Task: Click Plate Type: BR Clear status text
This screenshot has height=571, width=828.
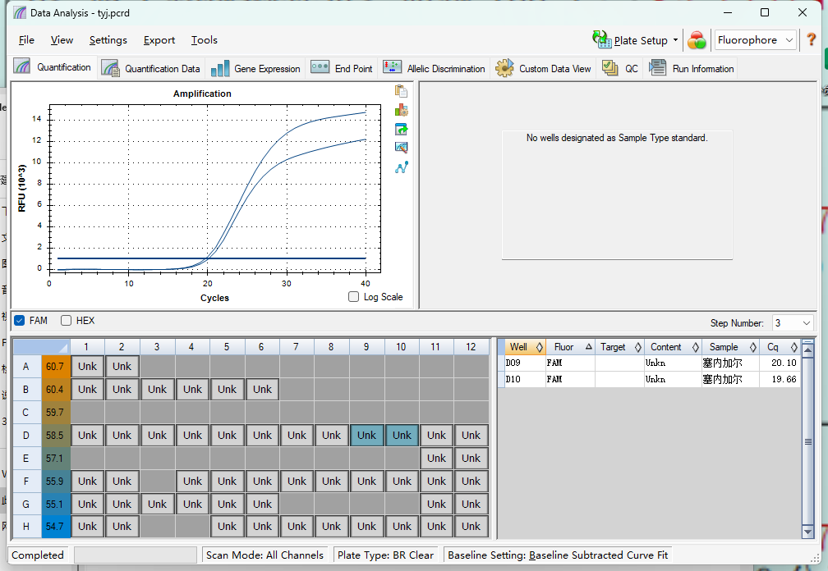Action: pyautogui.click(x=385, y=555)
